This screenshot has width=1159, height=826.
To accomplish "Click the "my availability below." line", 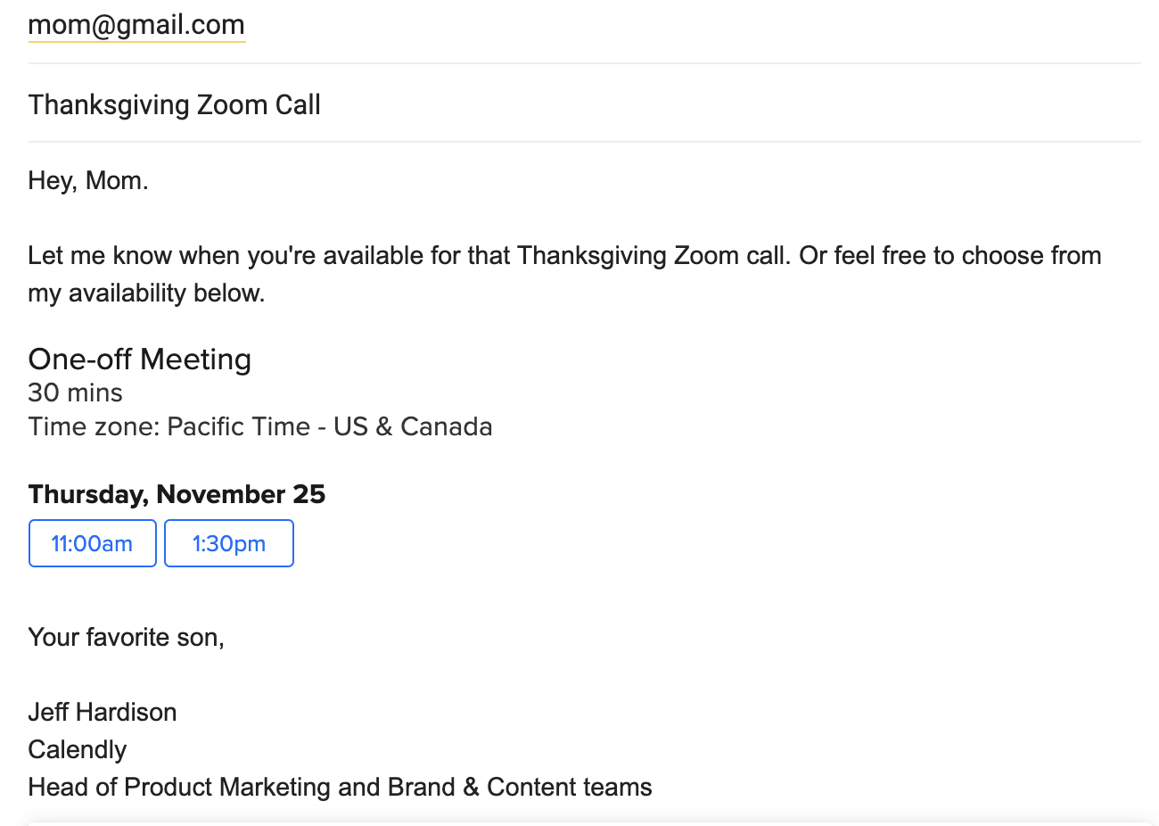I will click(146, 293).
